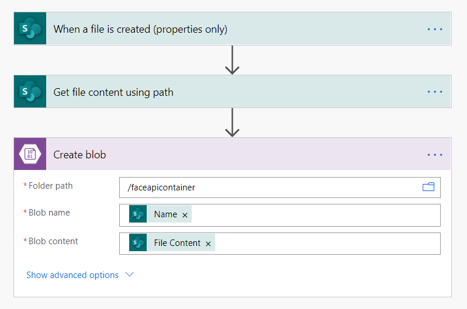The height and width of the screenshot is (309, 467).
Task: Collapse the Create blob card via its title
Action: coord(79,155)
